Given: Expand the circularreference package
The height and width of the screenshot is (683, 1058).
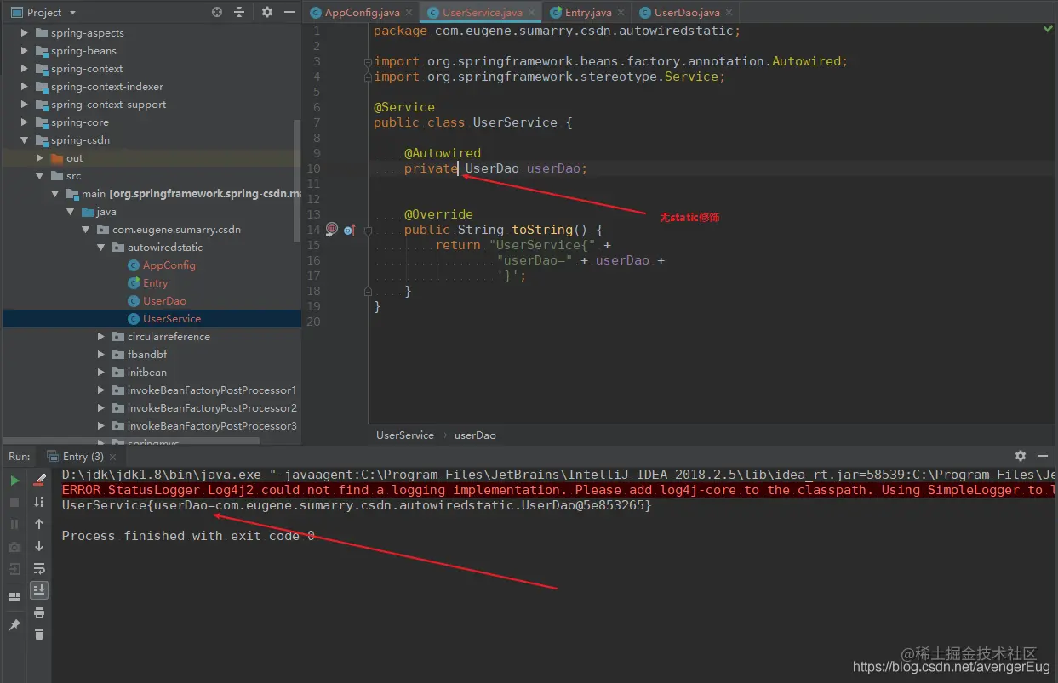Looking at the screenshot, I should [x=101, y=337].
